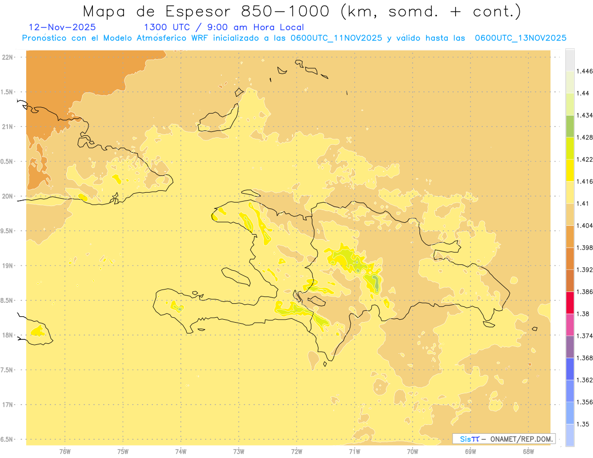Click the legend value '1.386'
Screen dimensions: 593x458
(x=586, y=291)
